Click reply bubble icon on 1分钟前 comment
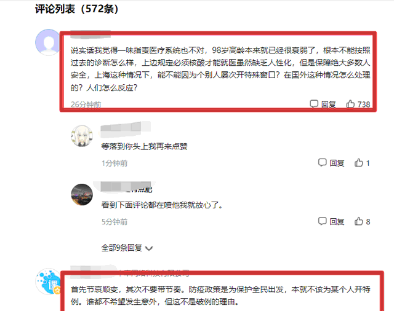Viewport: 394px width, 311px height. (322, 162)
